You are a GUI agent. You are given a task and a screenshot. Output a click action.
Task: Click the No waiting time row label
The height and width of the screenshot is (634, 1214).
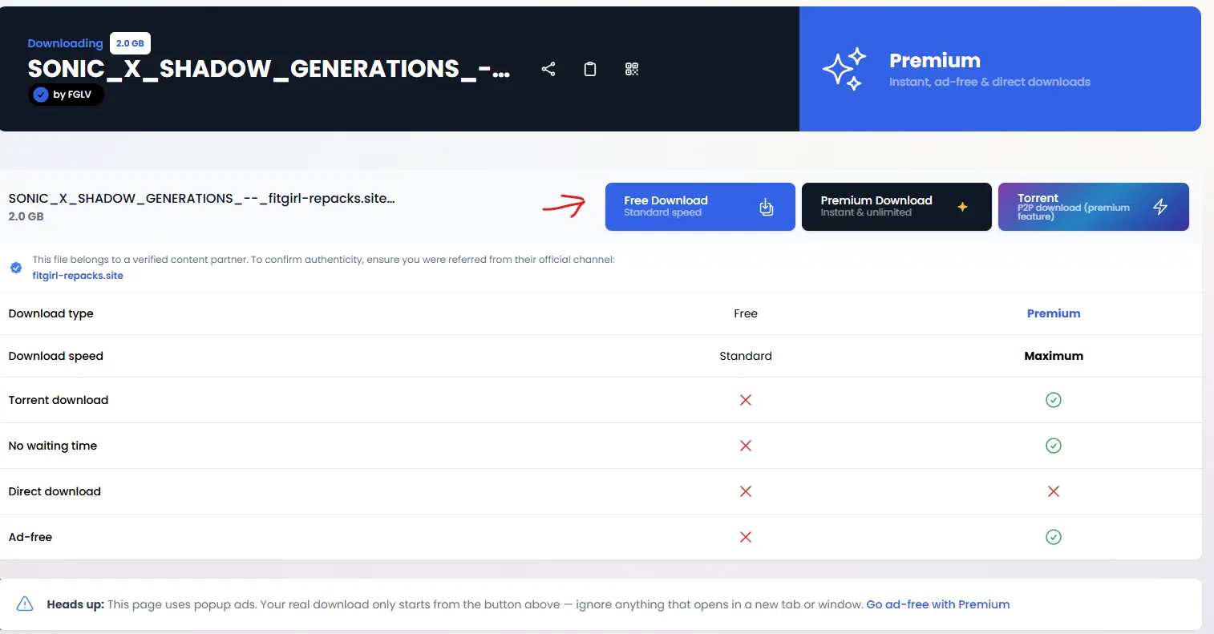(53, 446)
